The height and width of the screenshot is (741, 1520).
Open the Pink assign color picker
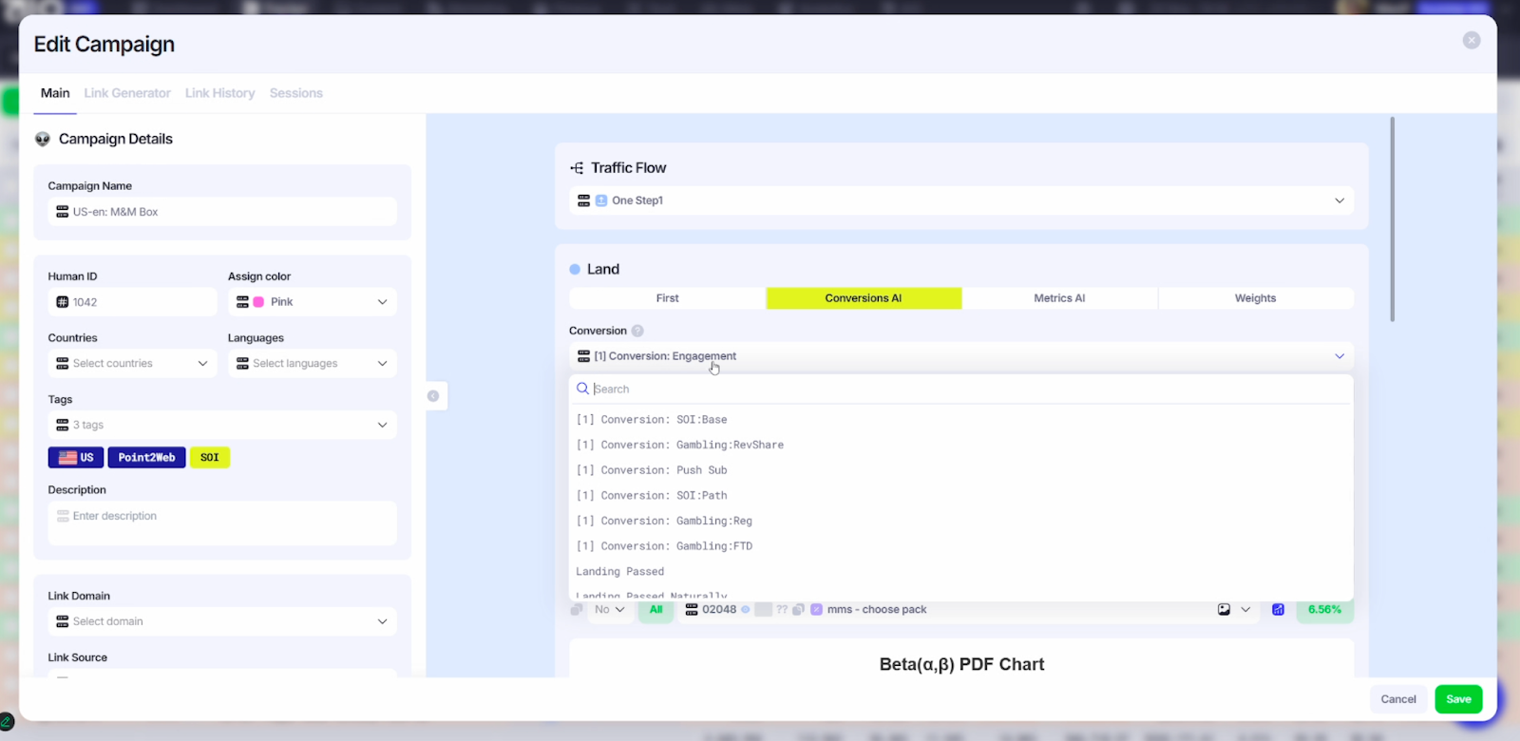[x=312, y=302]
